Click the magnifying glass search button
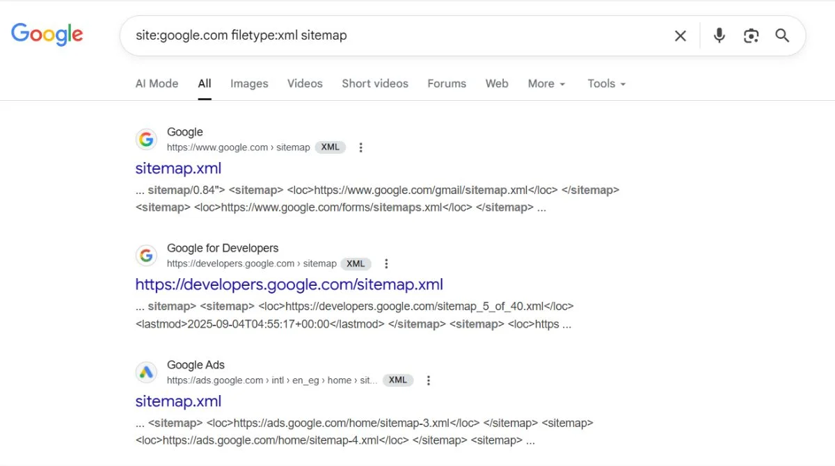 coord(782,35)
